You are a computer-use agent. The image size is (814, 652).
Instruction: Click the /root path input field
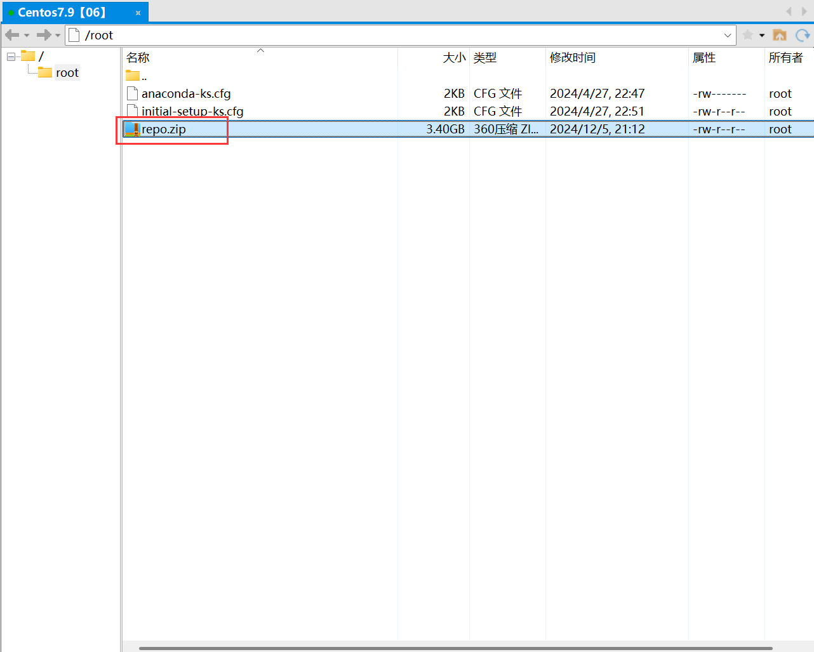(381, 36)
